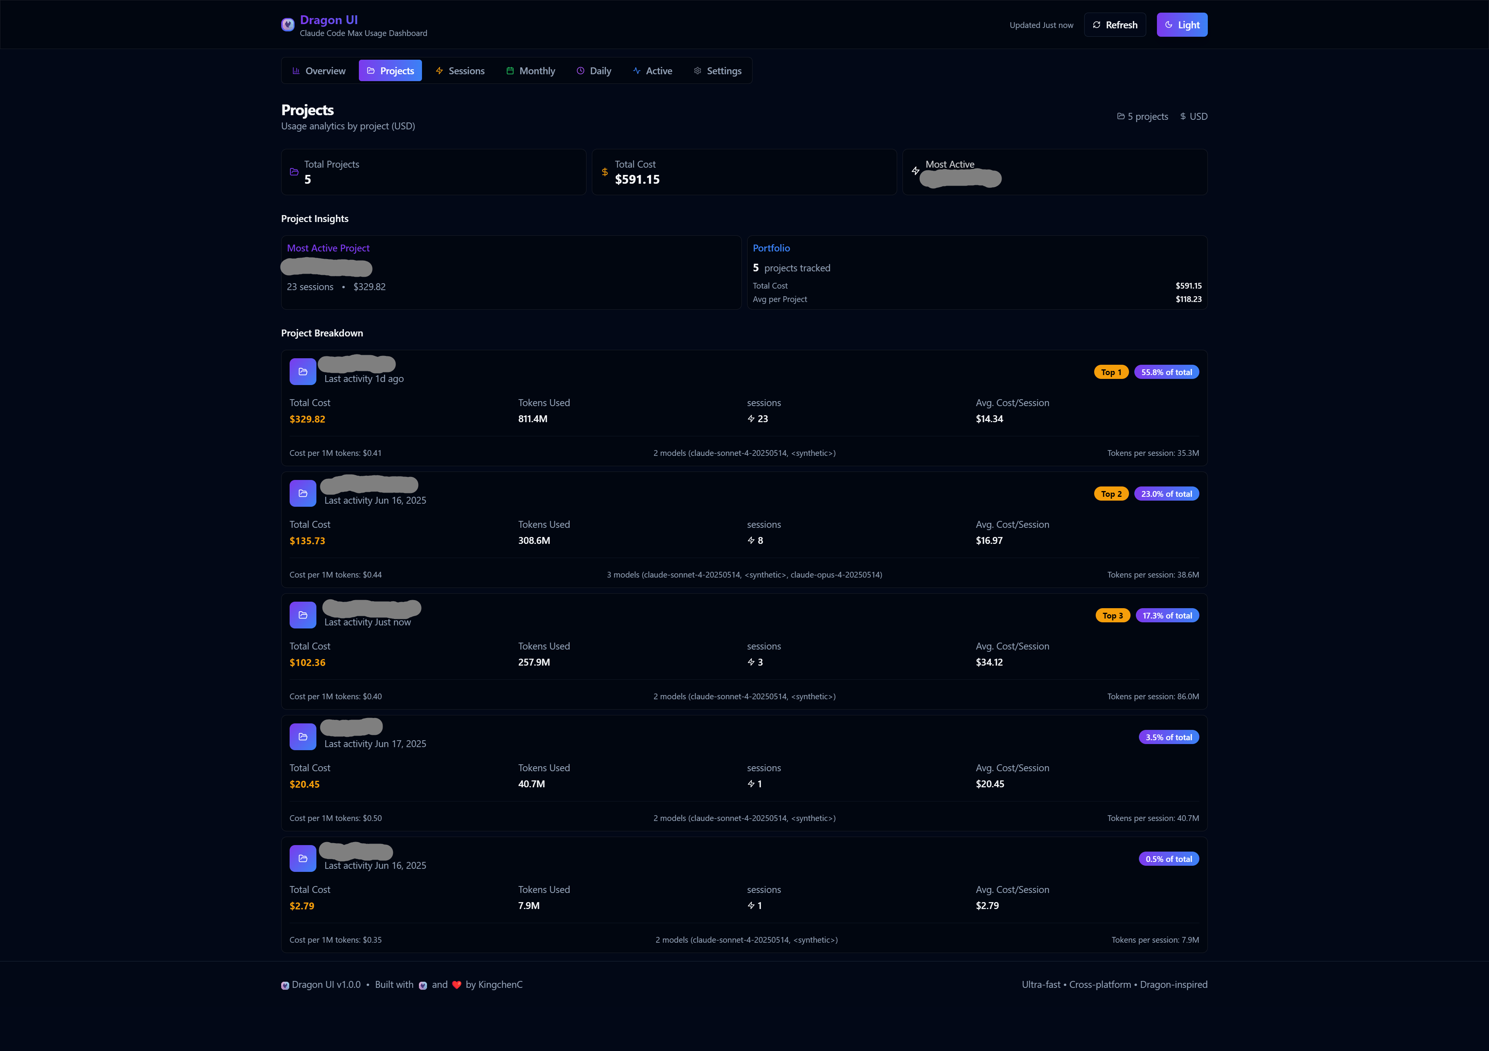
Task: Click the Refresh button
Action: (1115, 24)
